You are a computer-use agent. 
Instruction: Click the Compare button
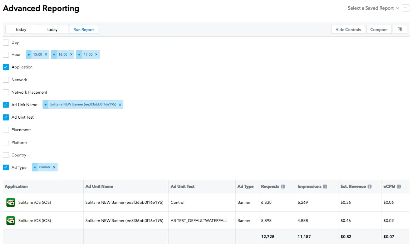click(379, 30)
